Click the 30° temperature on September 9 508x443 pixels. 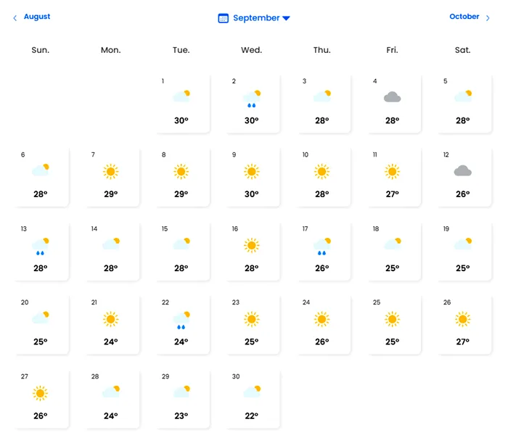[x=252, y=194]
